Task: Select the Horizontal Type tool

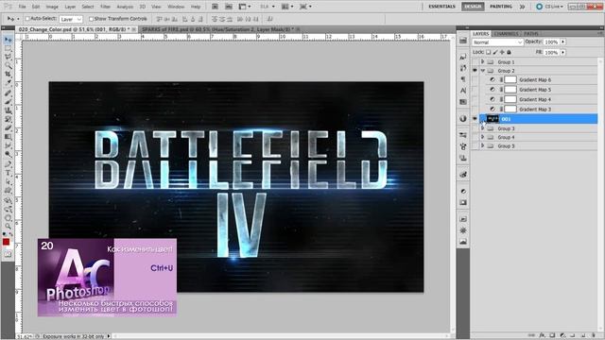Action: tap(8, 173)
